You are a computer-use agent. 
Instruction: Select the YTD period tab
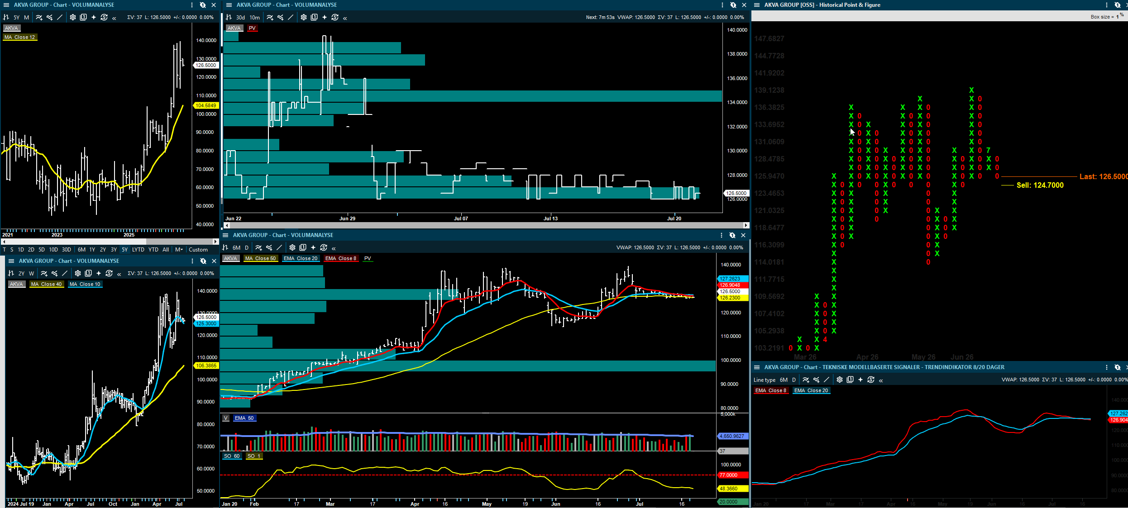pos(153,250)
